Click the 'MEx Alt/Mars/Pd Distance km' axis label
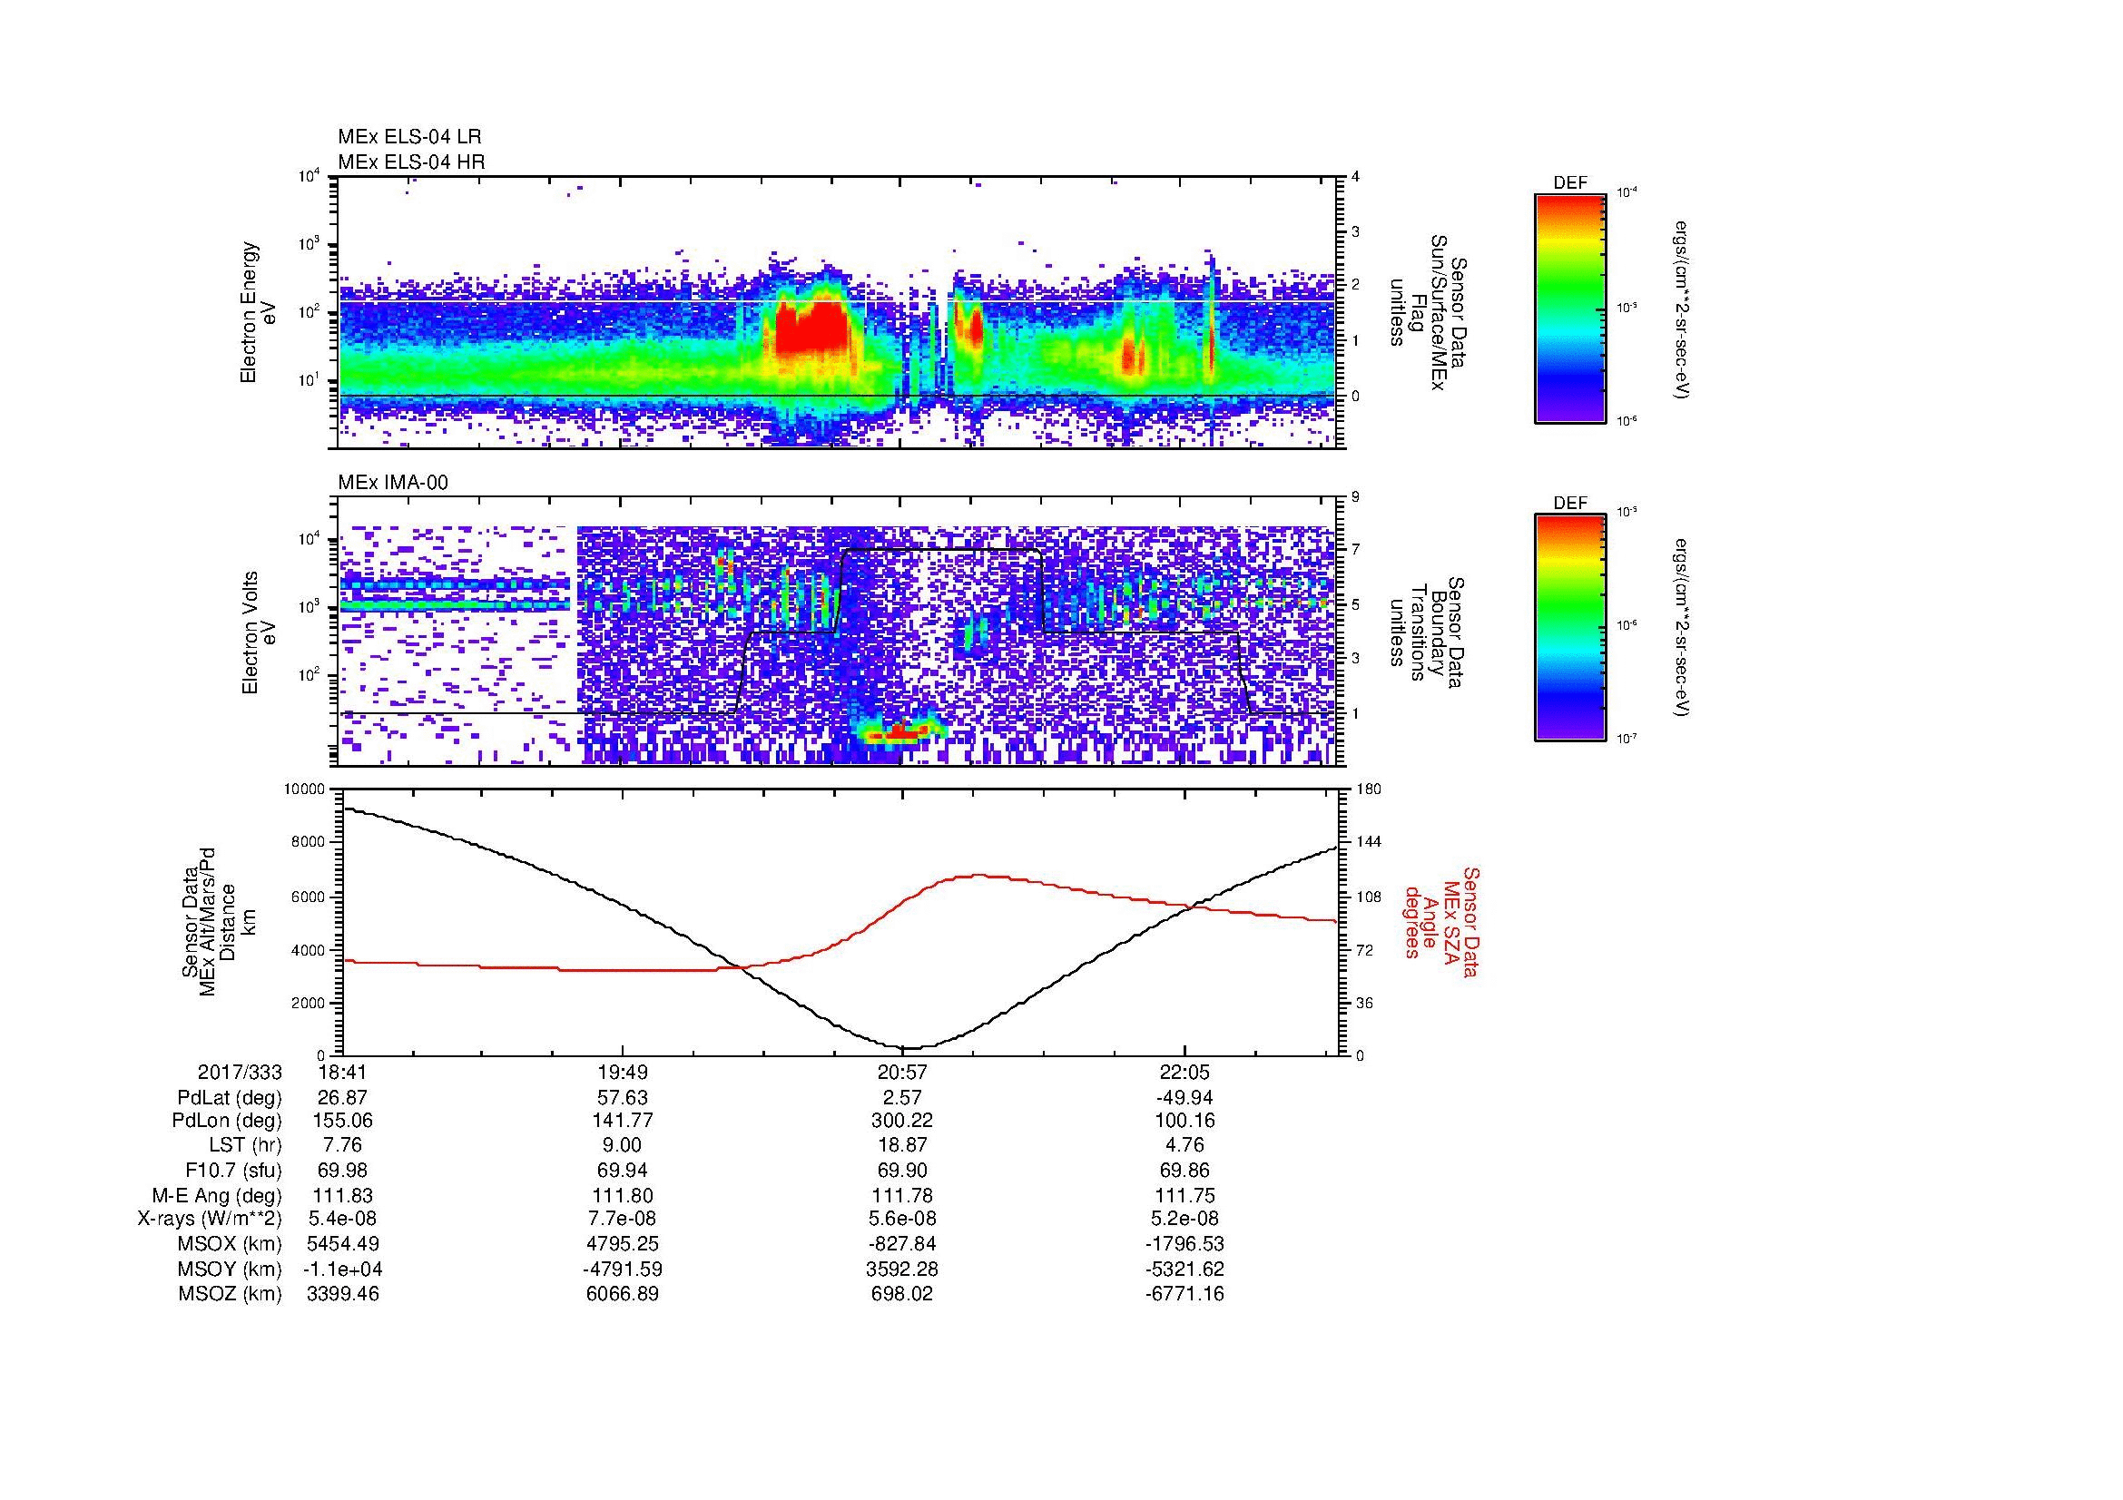 (217, 922)
